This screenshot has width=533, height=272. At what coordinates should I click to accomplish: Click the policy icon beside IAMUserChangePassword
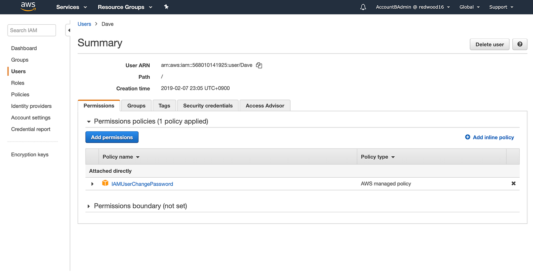coord(105,183)
